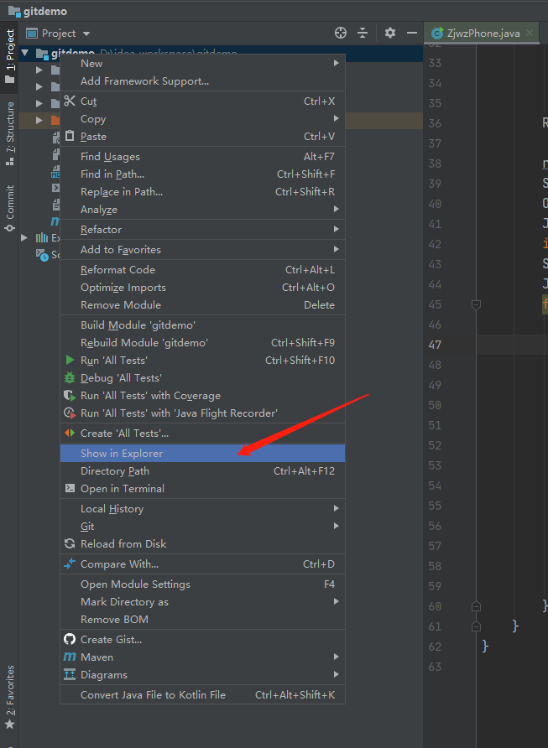Open the Project view dropdown
The image size is (548, 748).
86,34
